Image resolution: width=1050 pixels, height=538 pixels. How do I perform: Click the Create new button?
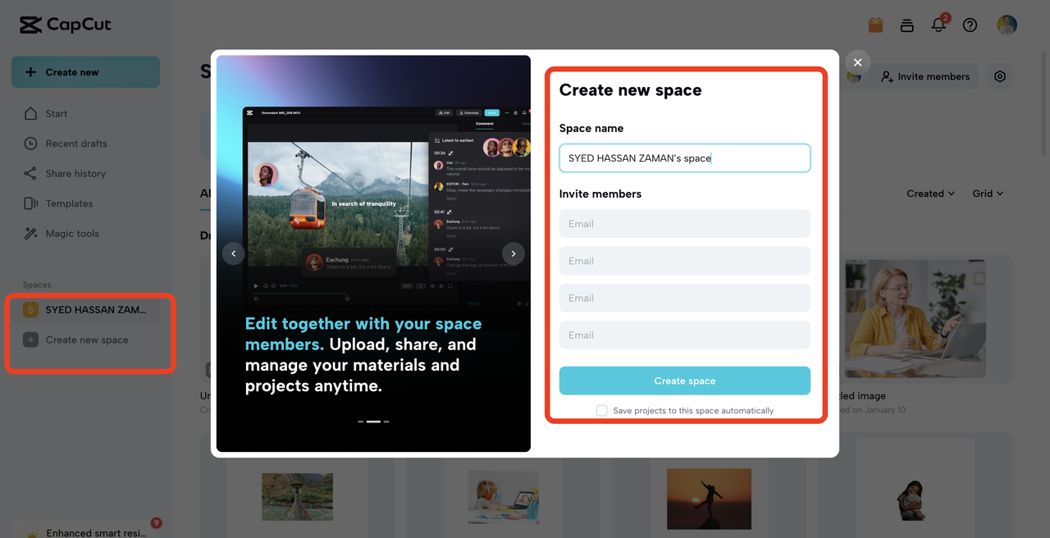click(85, 72)
